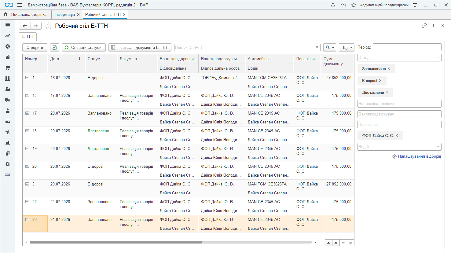Choose Перевізник with its ... button
Viewport: 451px width, 253px height.
pos(438,125)
